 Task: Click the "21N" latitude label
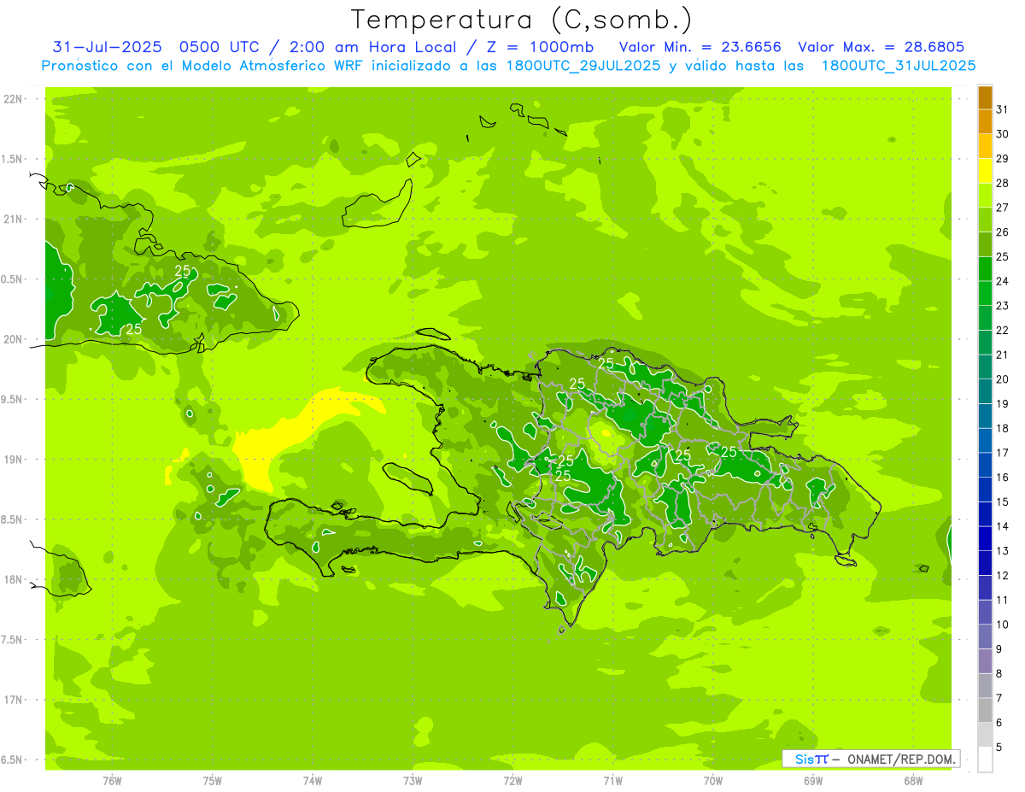[15, 219]
